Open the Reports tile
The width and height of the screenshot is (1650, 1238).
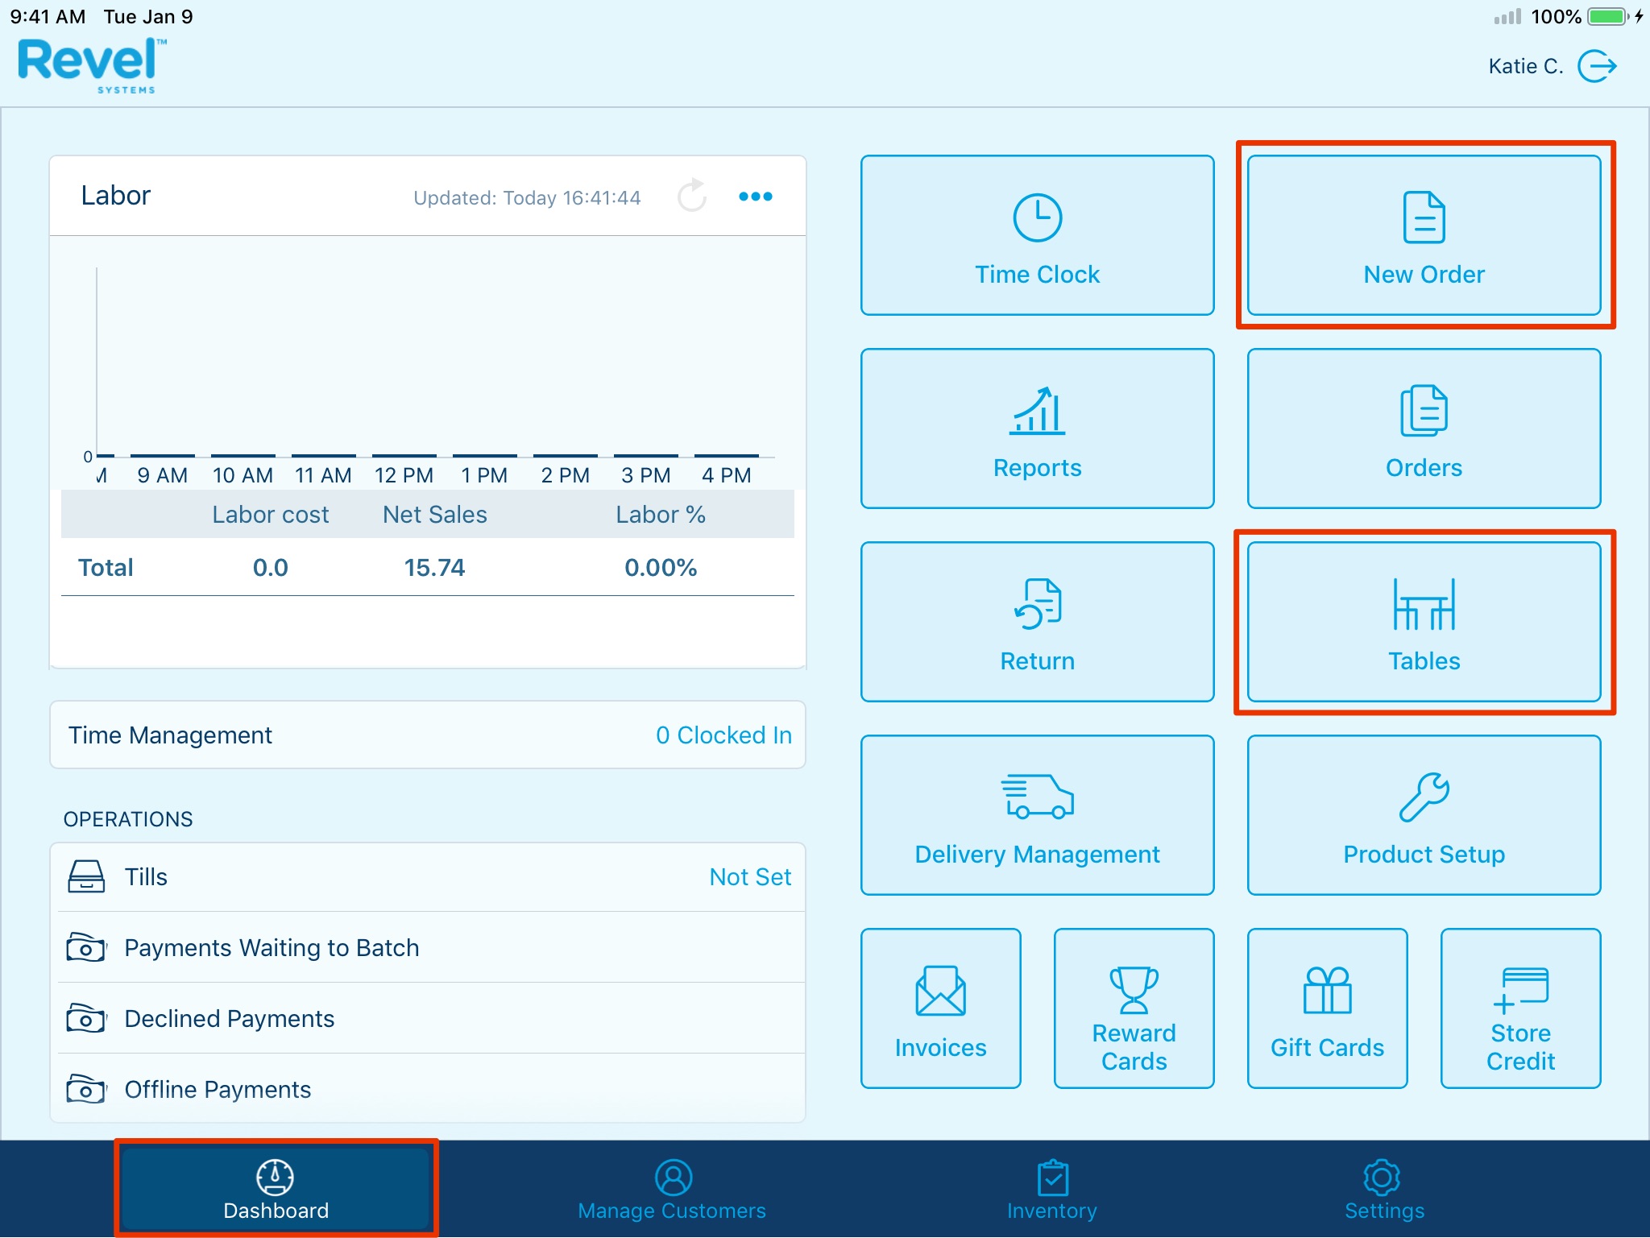click(x=1037, y=429)
